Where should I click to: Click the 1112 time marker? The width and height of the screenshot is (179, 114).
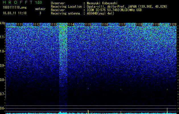coord(36,25)
